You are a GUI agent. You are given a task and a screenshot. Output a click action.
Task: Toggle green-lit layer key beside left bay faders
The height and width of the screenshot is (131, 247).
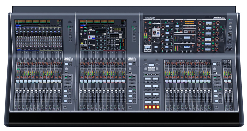coord(66,77)
